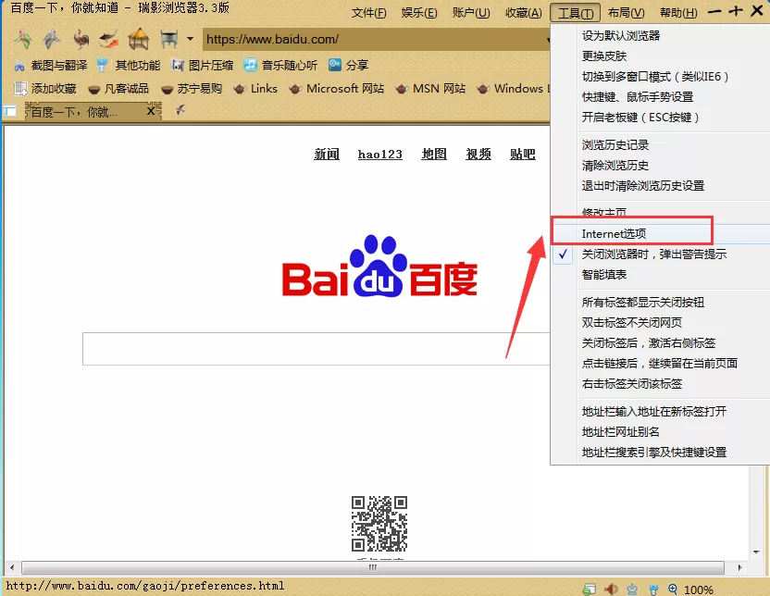Open the address bar URL dropdown

tap(547, 39)
